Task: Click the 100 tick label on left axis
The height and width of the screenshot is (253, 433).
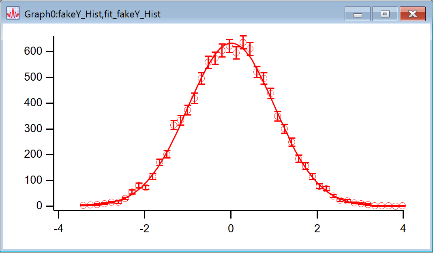Action: pos(33,180)
